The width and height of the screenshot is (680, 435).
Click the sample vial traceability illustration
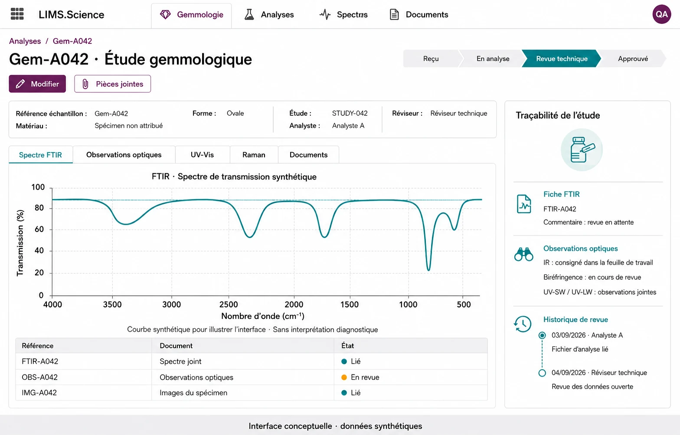click(582, 150)
